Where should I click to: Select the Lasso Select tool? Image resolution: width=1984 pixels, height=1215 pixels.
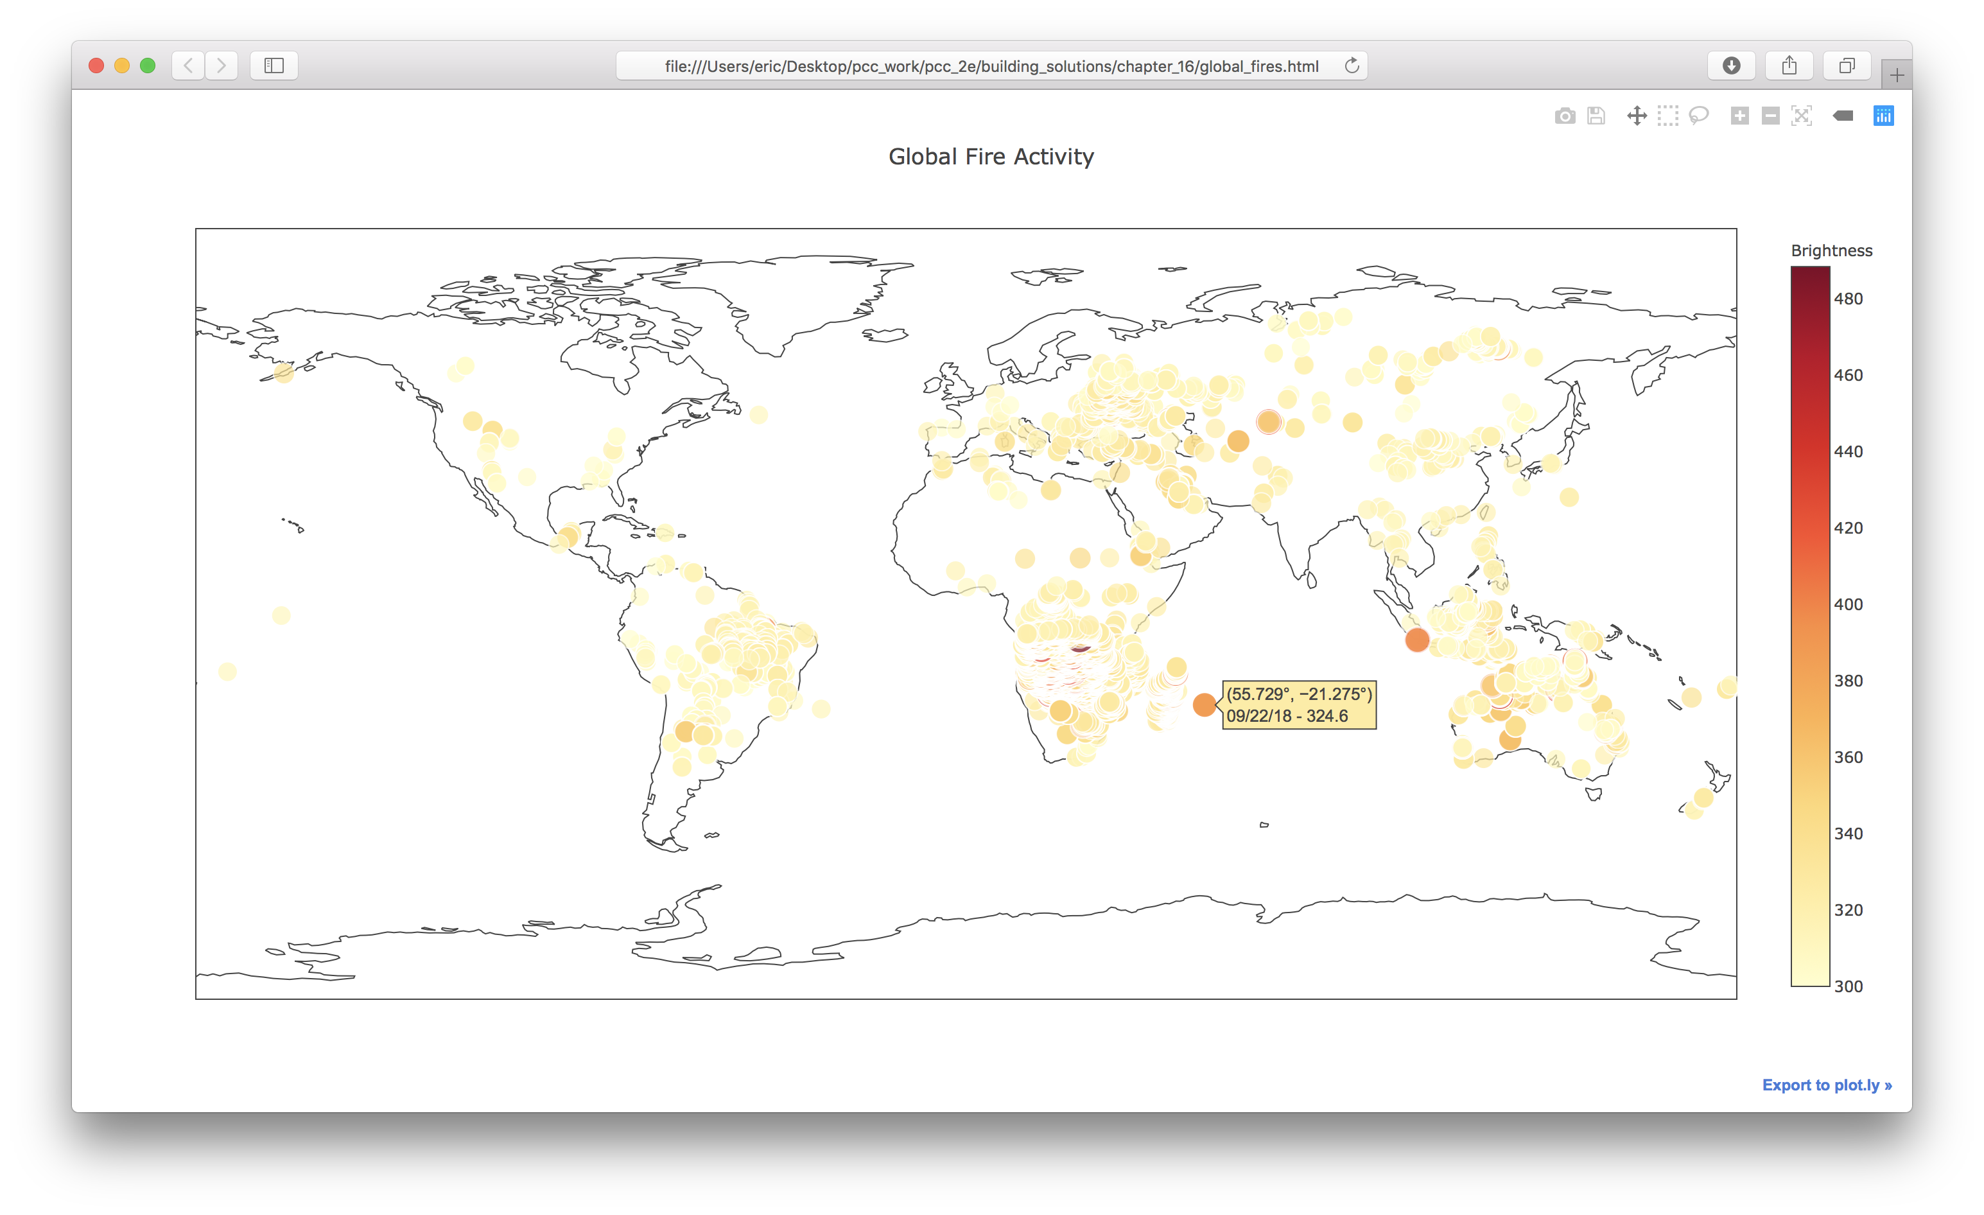pyautogui.click(x=1699, y=116)
